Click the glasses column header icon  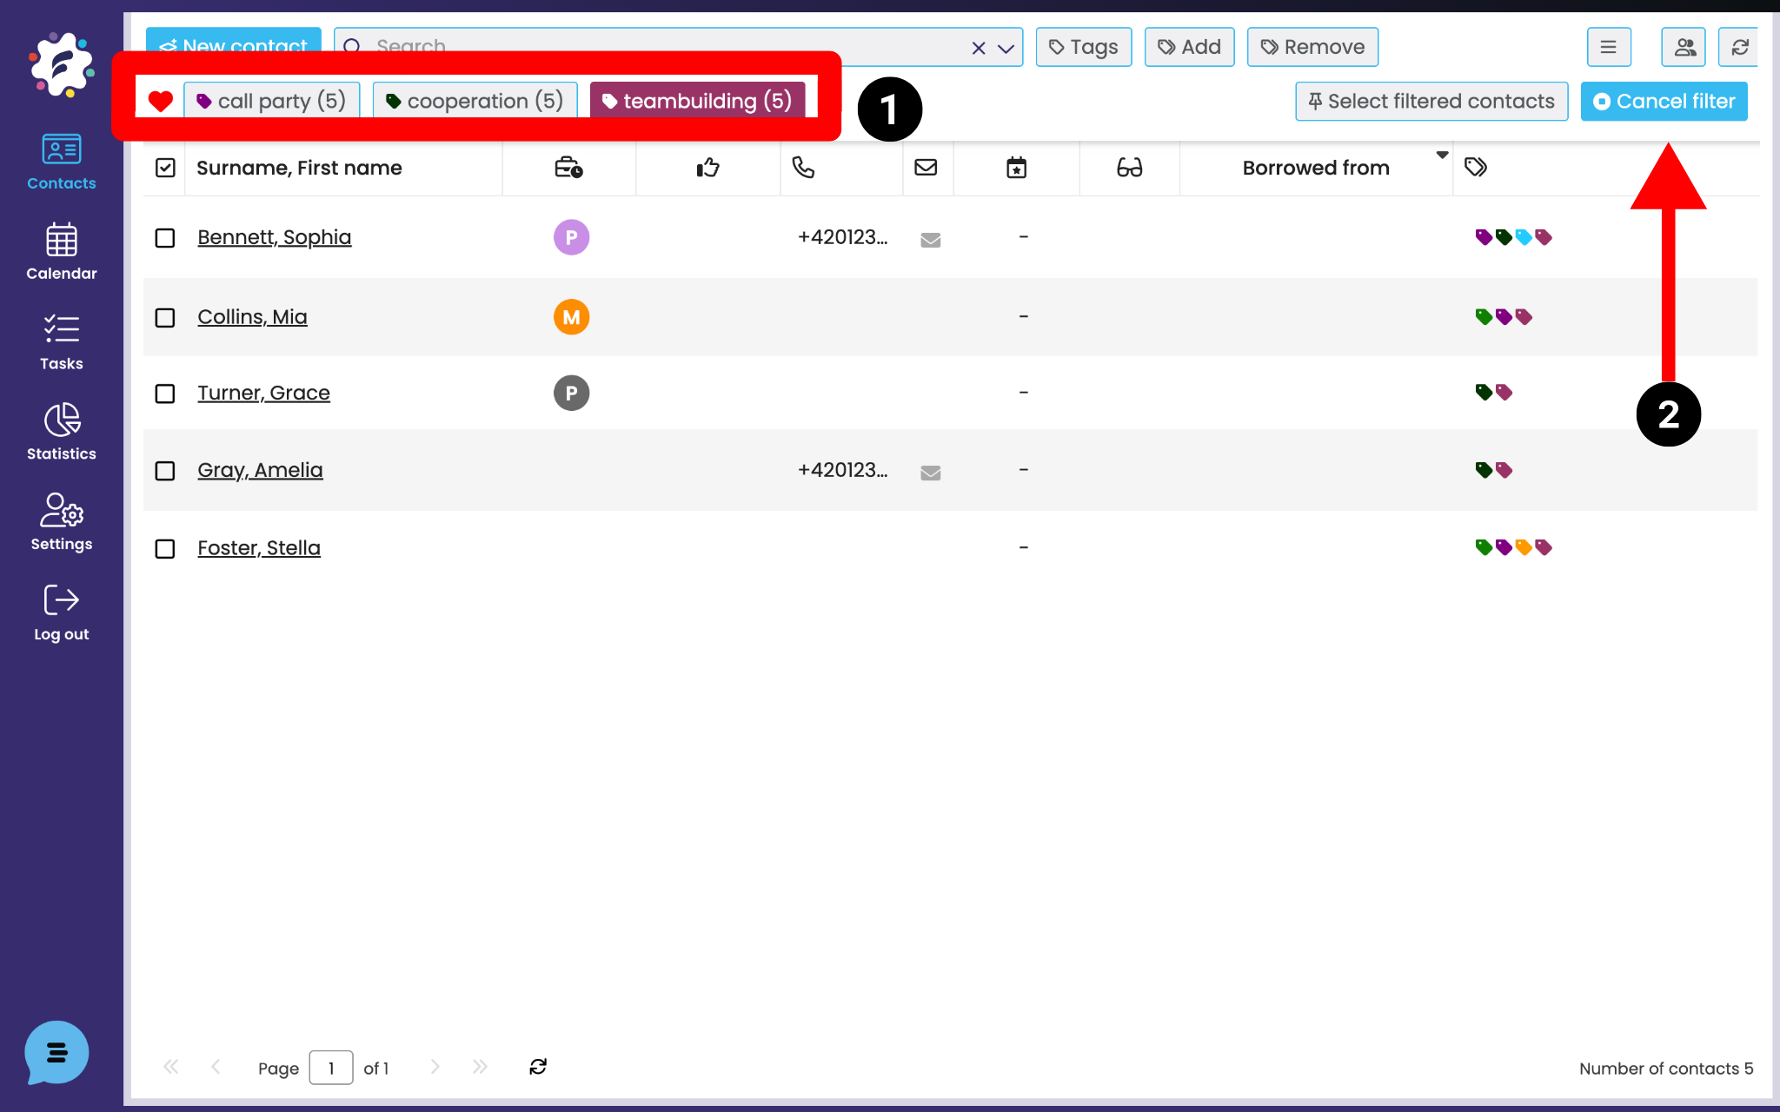[x=1129, y=168]
